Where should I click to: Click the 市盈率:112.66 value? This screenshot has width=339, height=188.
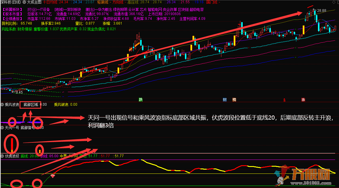click(x=39, y=19)
